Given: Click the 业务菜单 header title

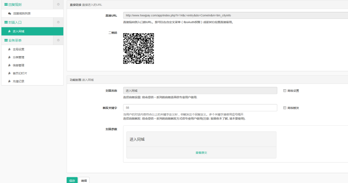Looking at the screenshot, I should (15, 41).
